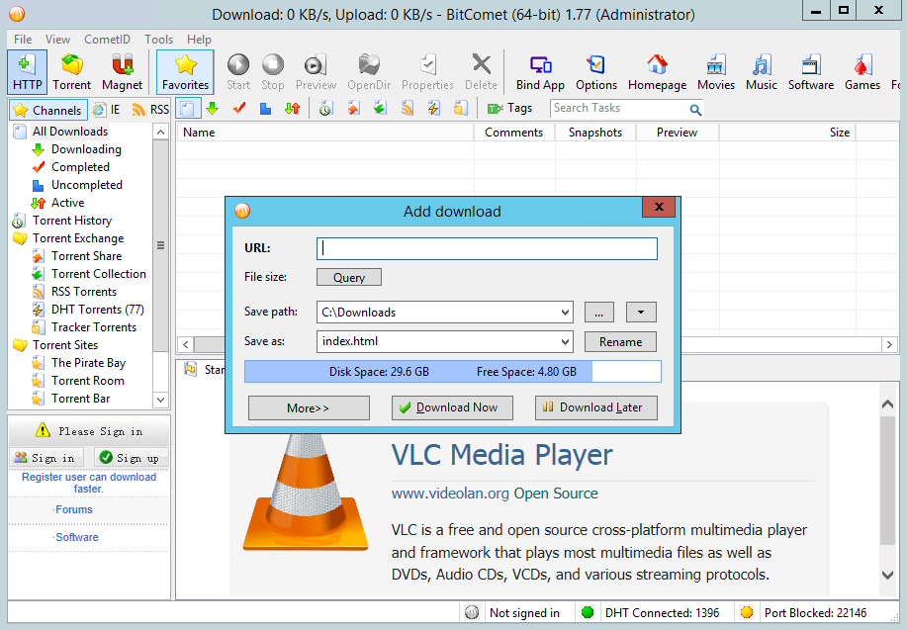
Task: Select Torrent History in sidebar
Action: pos(72,221)
